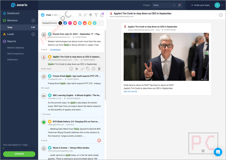Screen dimensions: 226x160
Task: Click Invite your team
Action: coord(200,5)
